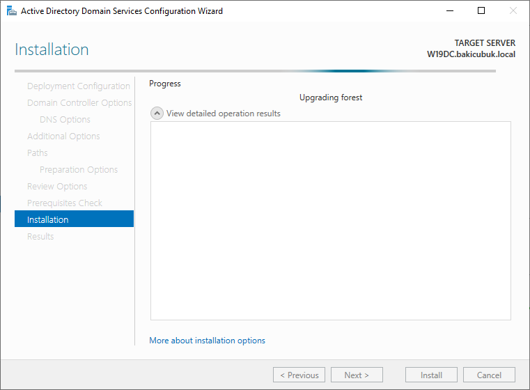Select Review Options step
The image size is (530, 390).
[x=57, y=186]
